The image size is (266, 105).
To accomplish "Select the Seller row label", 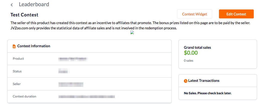I will [x=17, y=84].
